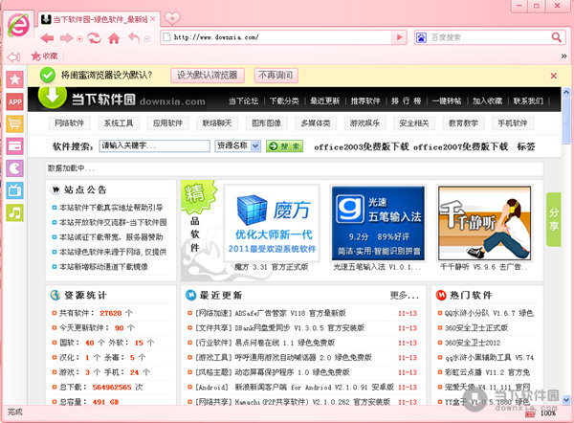This screenshot has height=423, width=574.
Task: Click the go arrow beside address bar
Action: (399, 37)
